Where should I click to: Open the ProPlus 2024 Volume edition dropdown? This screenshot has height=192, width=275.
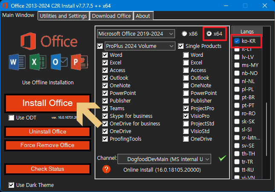[140, 46]
